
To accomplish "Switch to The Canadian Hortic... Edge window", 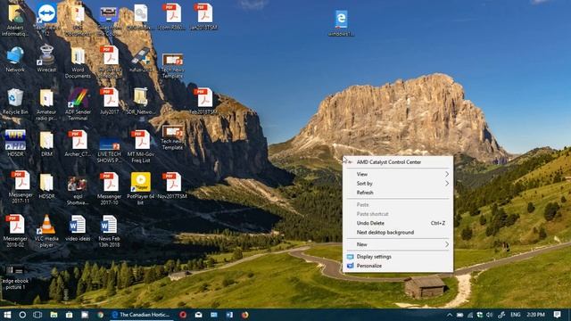I will (142, 315).
